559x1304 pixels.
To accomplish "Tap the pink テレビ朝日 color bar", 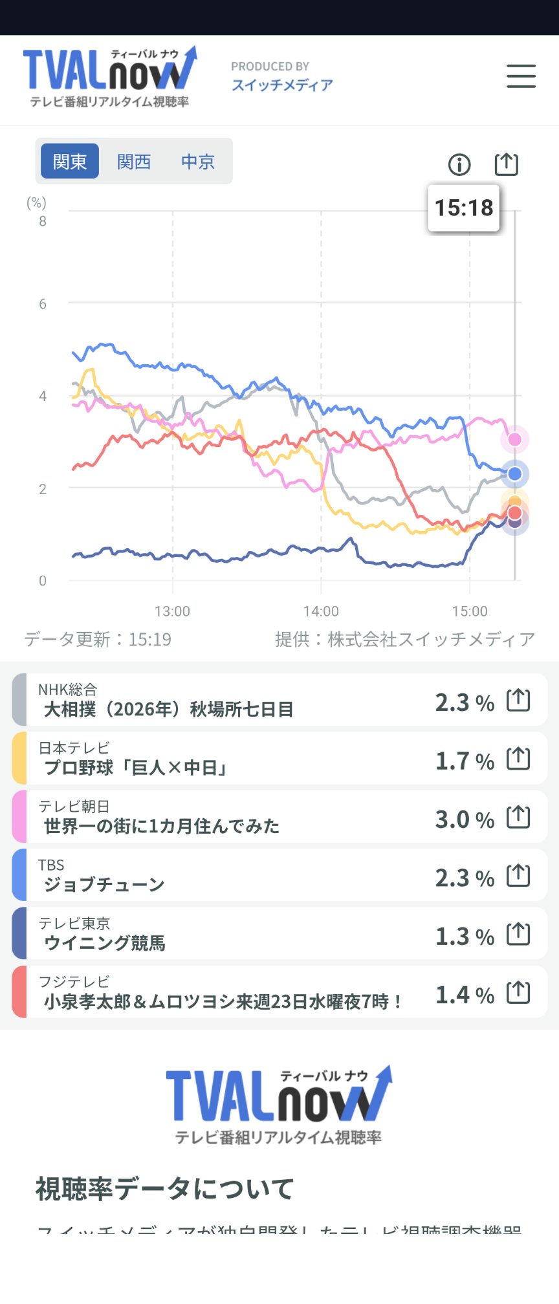I will pyautogui.click(x=19, y=816).
